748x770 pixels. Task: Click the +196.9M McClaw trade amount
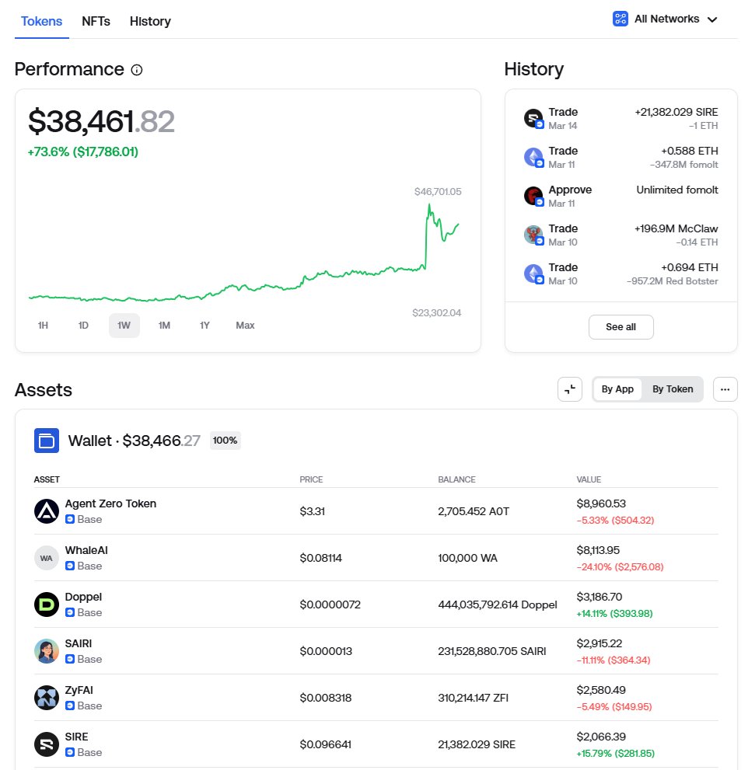pos(676,228)
